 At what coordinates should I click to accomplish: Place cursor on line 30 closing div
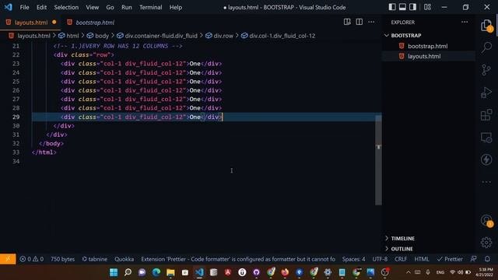(64, 126)
